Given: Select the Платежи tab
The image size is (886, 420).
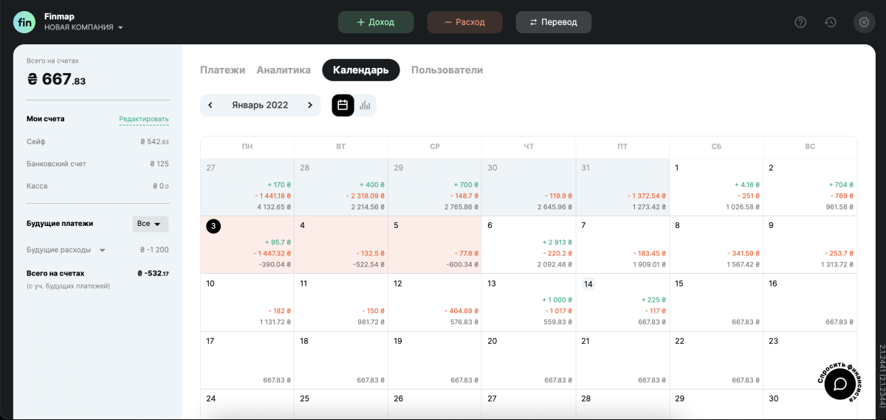Looking at the screenshot, I should [x=222, y=70].
